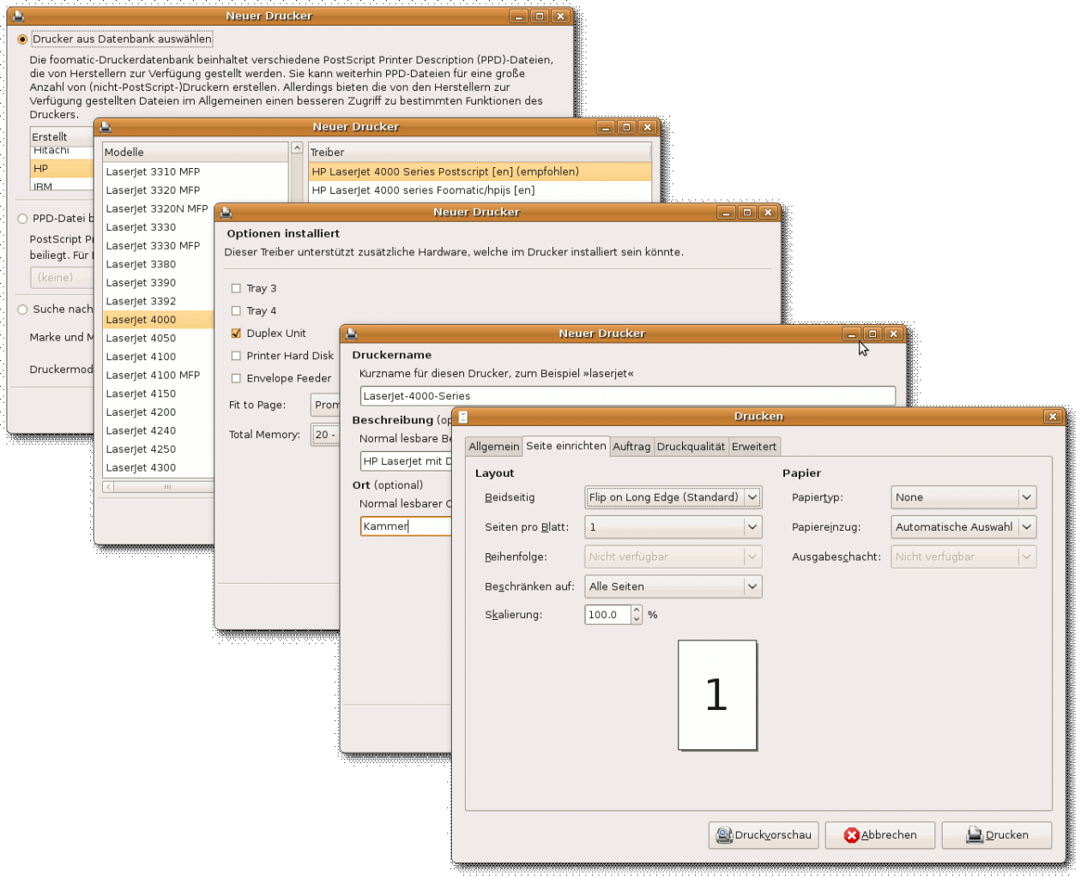Close the Drucken dialog with the X button
The image size is (1081, 878).
(x=1053, y=417)
